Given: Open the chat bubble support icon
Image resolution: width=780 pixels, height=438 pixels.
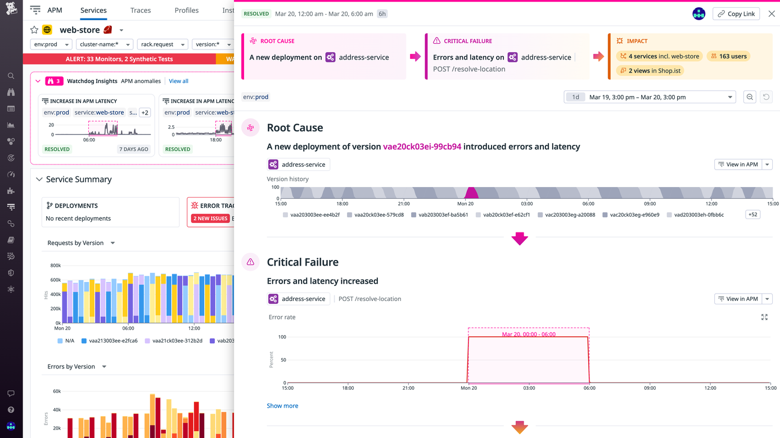Looking at the screenshot, I should (x=11, y=394).
